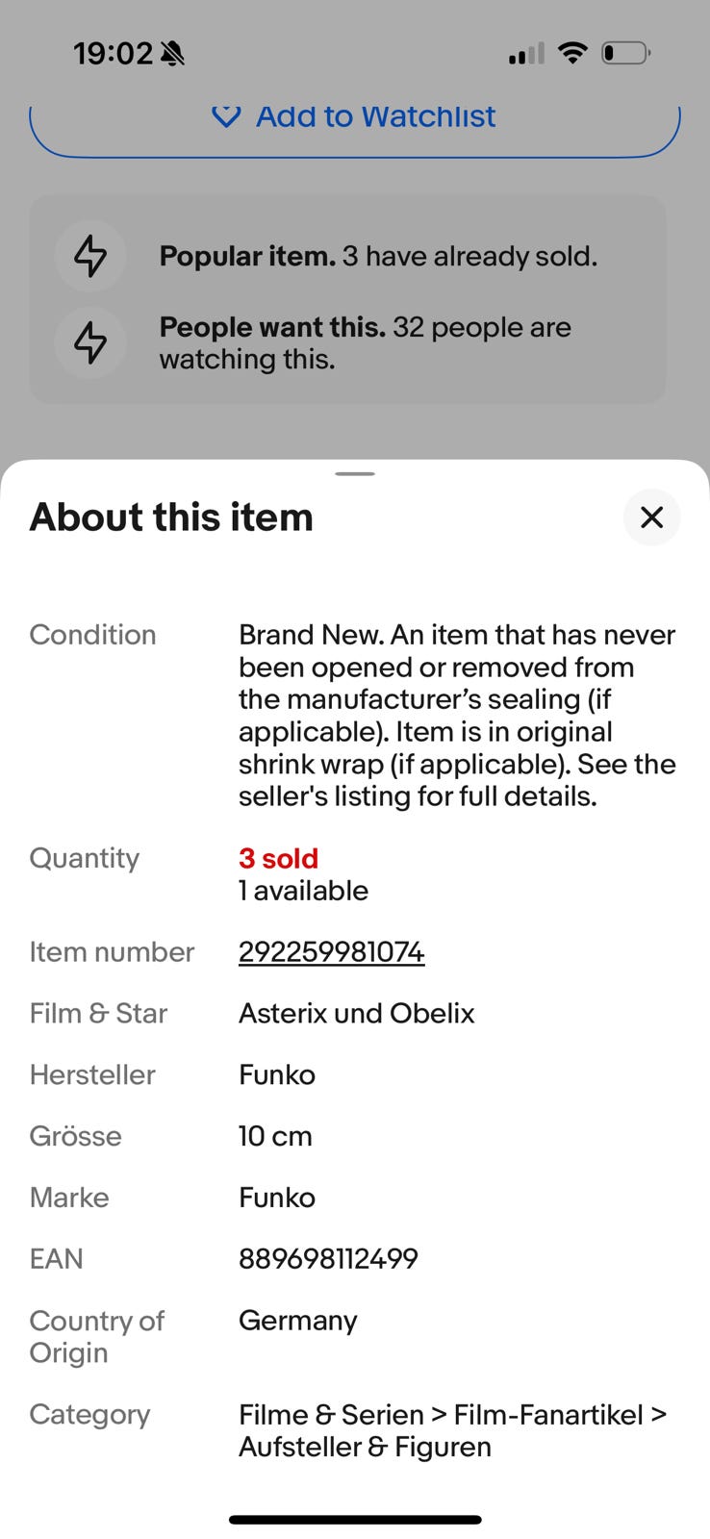The image size is (710, 1539).
Task: Tap the cellular signal bars icon
Action: coord(526,54)
